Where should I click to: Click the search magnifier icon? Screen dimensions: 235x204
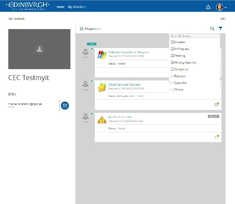(212, 29)
